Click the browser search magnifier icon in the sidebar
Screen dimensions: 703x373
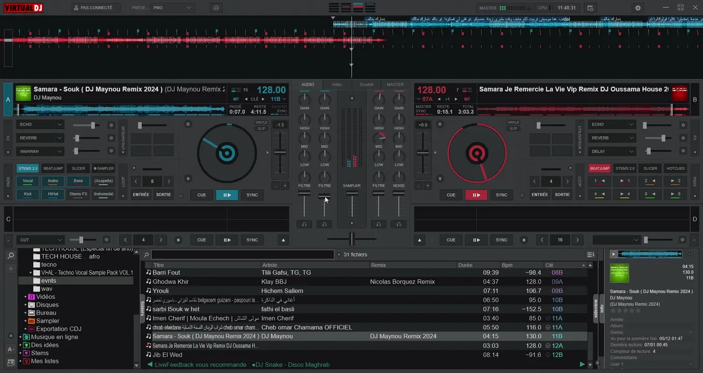[10, 255]
